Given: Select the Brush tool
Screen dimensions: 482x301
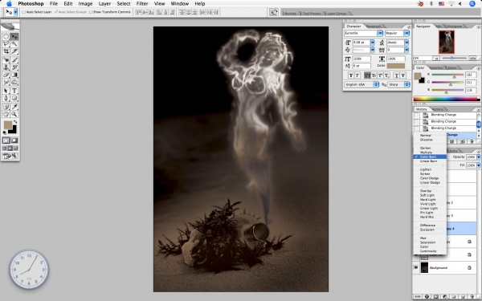Looking at the screenshot, I should click(14, 60).
